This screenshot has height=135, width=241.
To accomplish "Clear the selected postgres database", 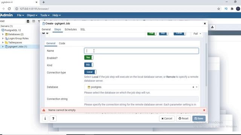I will [x=193, y=87].
